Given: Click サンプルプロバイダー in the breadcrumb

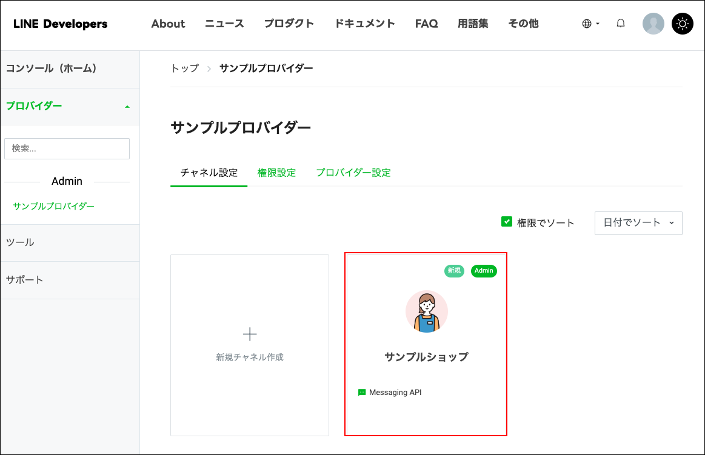Looking at the screenshot, I should click(x=266, y=68).
